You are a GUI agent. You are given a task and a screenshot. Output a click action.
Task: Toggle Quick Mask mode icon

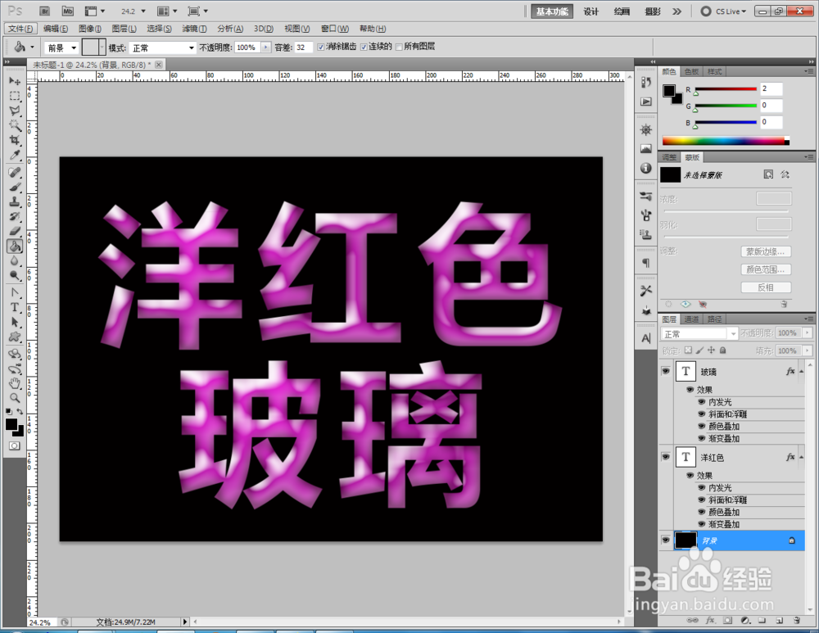point(14,445)
